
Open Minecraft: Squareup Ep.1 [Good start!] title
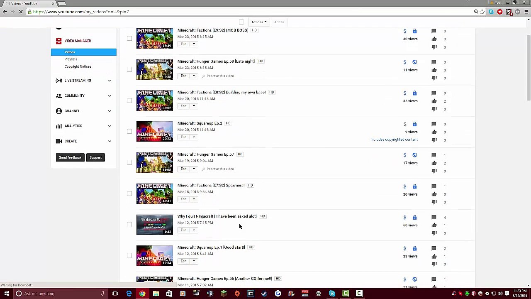click(x=211, y=248)
